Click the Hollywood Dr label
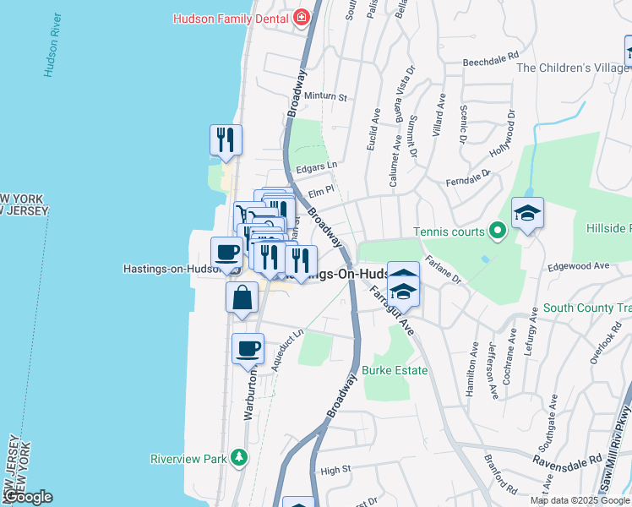 point(502,134)
